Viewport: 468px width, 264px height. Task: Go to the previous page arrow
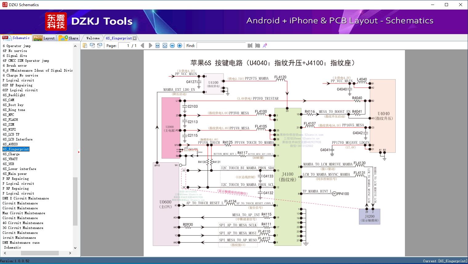tap(142, 45)
